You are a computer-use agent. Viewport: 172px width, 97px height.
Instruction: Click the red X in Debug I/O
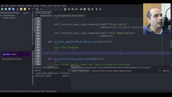160,71
